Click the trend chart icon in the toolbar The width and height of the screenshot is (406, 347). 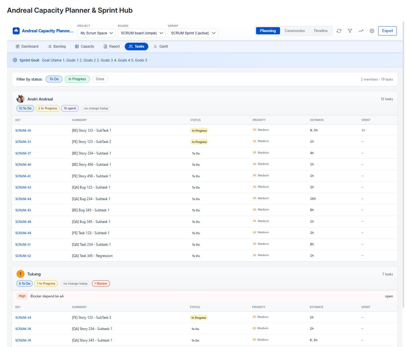(361, 31)
